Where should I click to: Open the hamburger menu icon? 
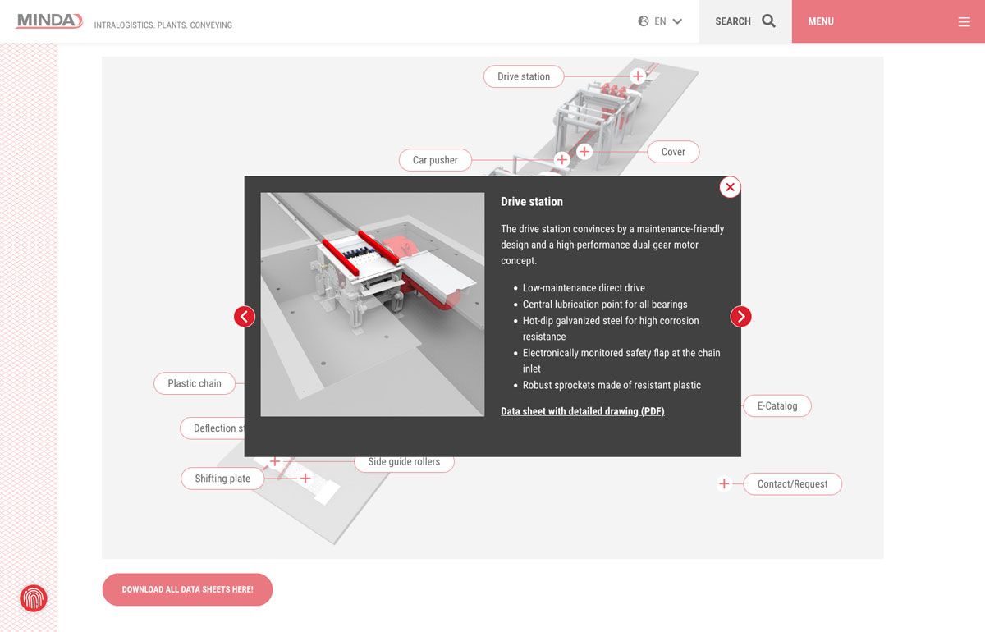(964, 22)
